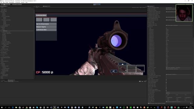Viewport: 194px width, 109px height.
Task: Select the attachment slot showing the barrel preview
Action: tap(123, 68)
